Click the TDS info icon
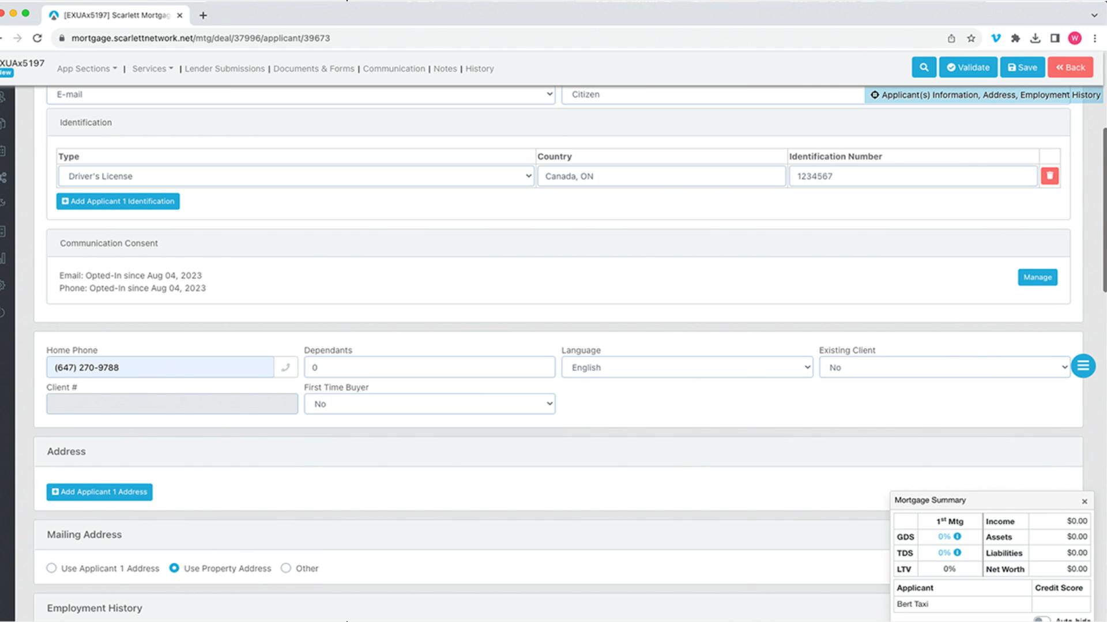Viewport: 1107px width, 622px height. point(958,553)
